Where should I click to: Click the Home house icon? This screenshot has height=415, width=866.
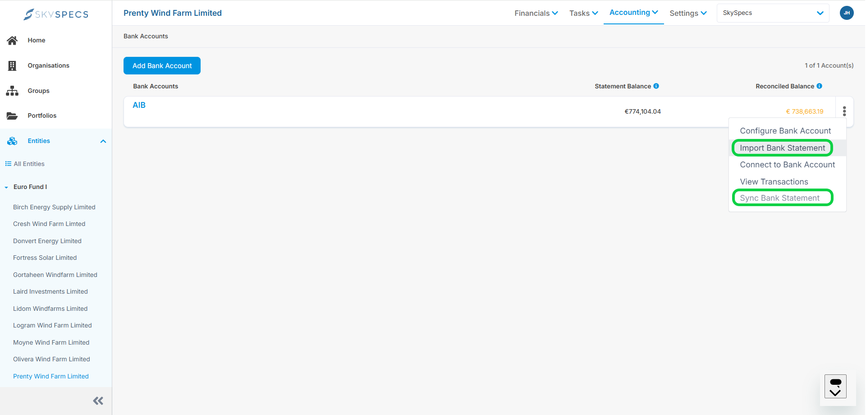click(12, 41)
